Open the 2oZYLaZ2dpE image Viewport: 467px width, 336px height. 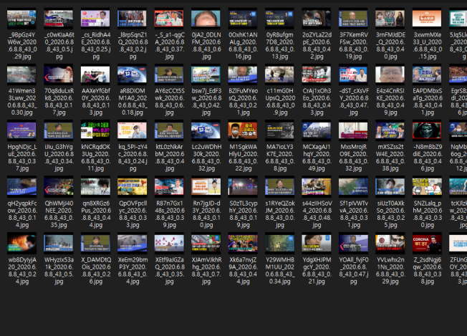pyautogui.click(x=316, y=19)
